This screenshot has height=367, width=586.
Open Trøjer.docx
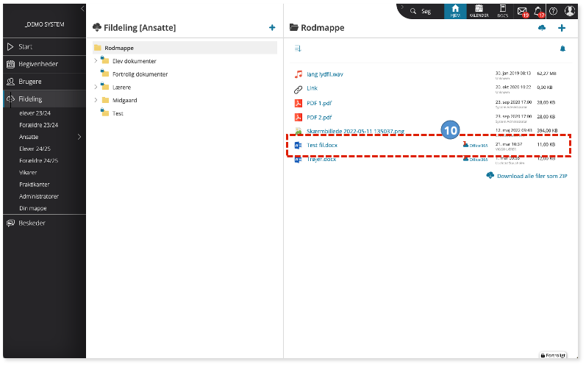pos(321,159)
